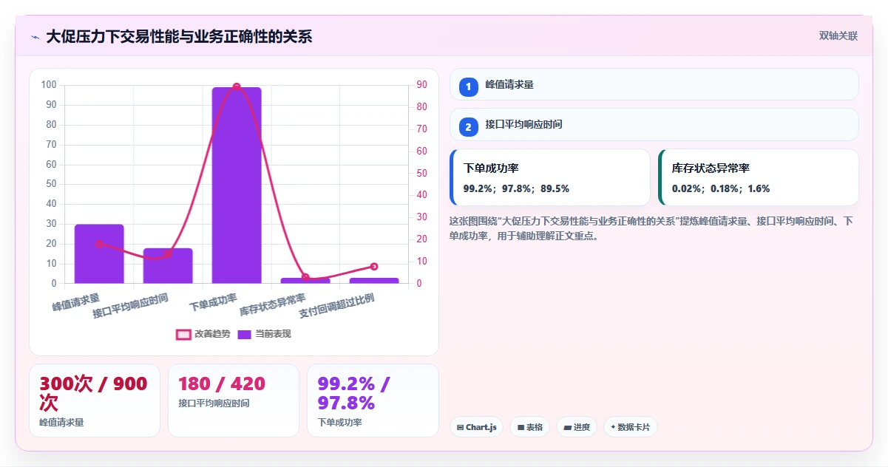This screenshot has height=467, width=888.
Task: Click the x-axis label 支付回调超过比例
Action: coord(336,306)
